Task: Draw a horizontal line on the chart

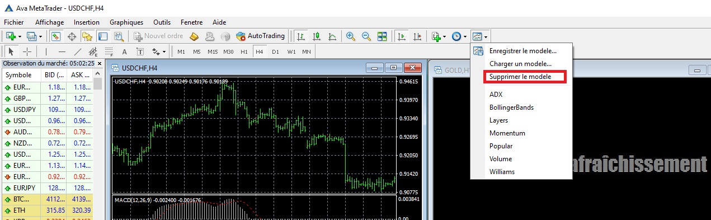Action: coord(62,52)
